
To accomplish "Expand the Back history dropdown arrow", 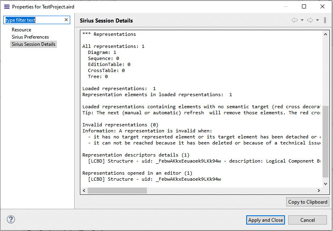I will [302, 20].
